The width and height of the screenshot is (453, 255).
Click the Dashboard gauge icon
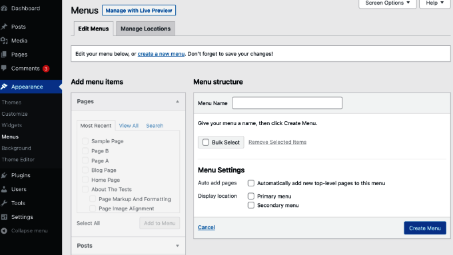(4, 9)
